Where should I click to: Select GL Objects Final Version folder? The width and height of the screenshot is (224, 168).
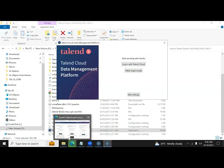click(20, 75)
